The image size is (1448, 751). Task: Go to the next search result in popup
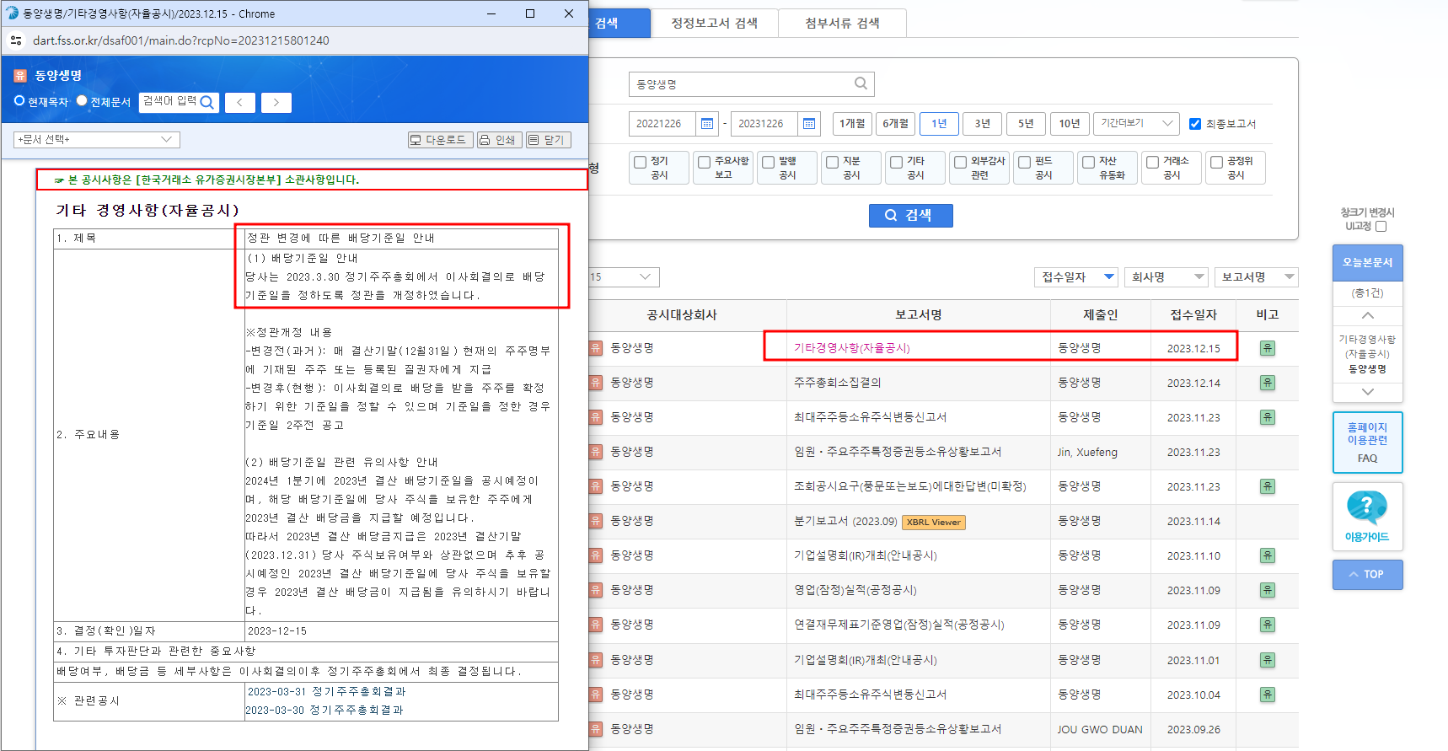tap(276, 103)
